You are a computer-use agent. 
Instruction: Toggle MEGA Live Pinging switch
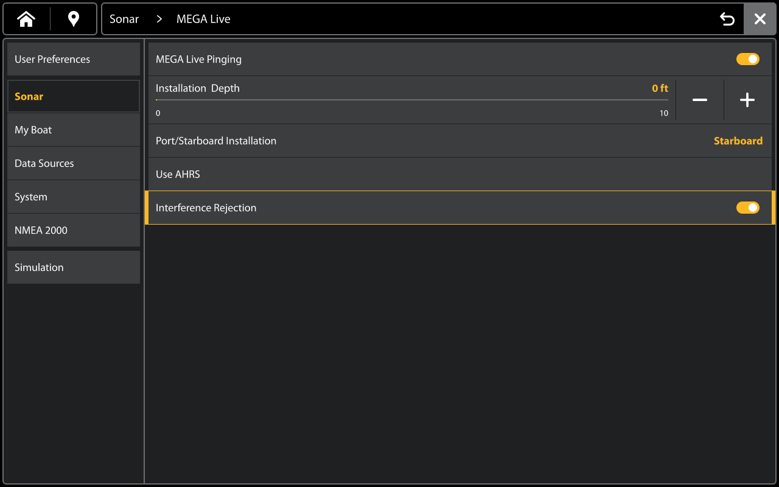(x=748, y=59)
